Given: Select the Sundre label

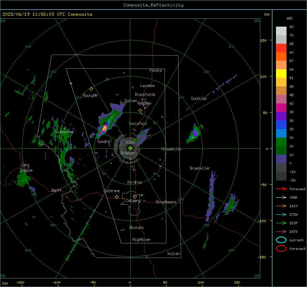Looking at the screenshot, I should pos(103,142).
